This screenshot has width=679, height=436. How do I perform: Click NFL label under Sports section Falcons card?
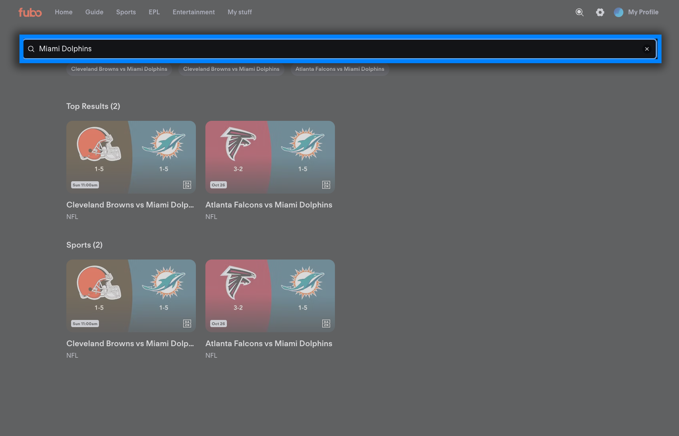[x=211, y=355]
